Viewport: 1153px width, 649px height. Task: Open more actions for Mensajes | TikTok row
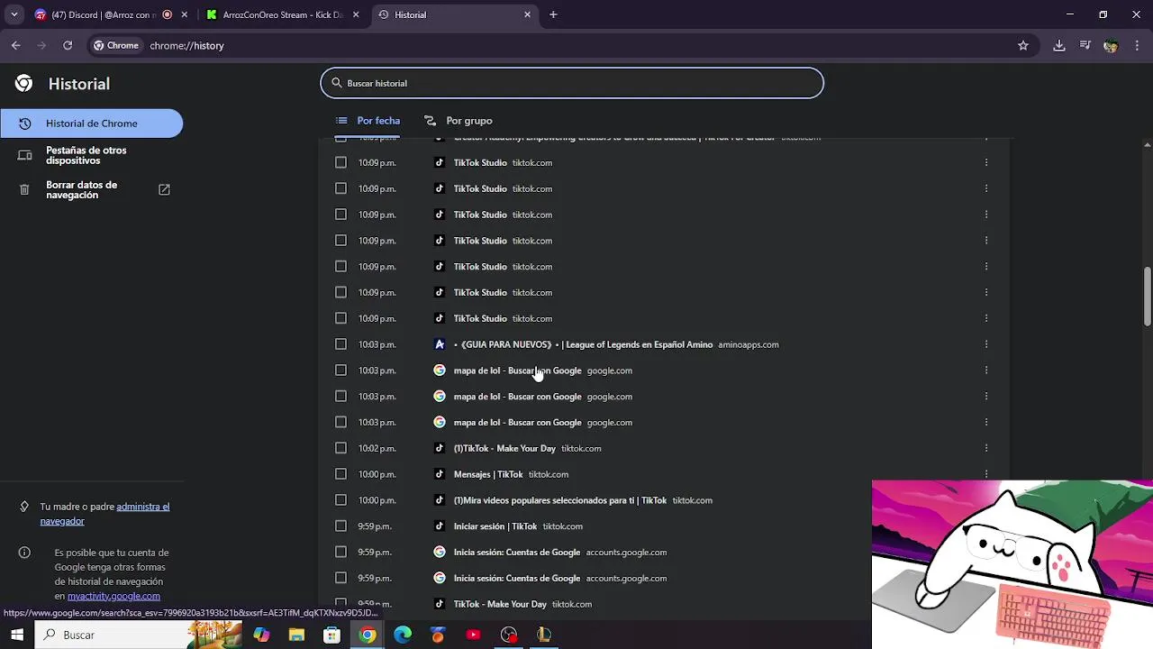(986, 474)
